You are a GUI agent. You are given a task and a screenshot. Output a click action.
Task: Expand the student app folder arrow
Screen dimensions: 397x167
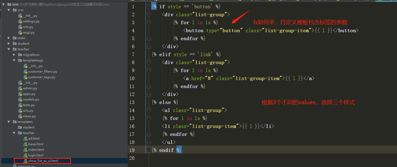(x=9, y=44)
